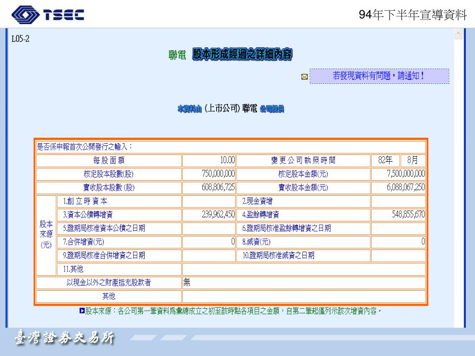
Task: Click the '股本形成經過之詳細內容' heading
Action: tap(242, 55)
